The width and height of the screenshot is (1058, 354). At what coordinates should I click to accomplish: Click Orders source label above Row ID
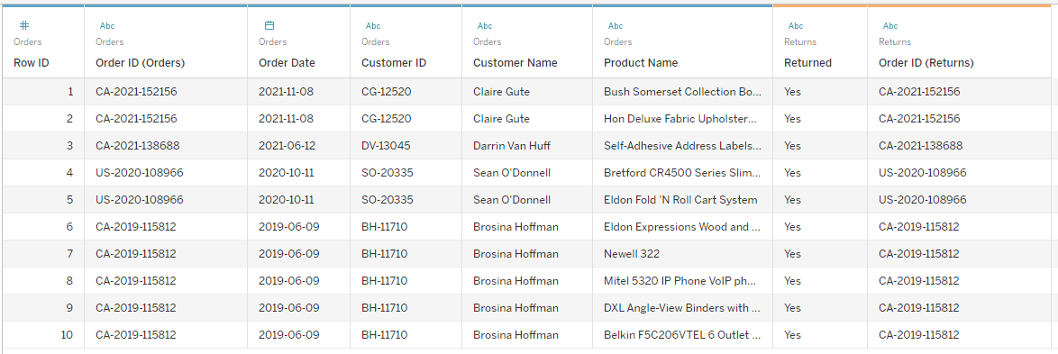(27, 41)
